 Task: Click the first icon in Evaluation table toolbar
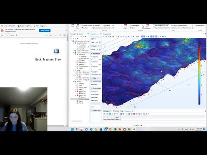point(104,114)
